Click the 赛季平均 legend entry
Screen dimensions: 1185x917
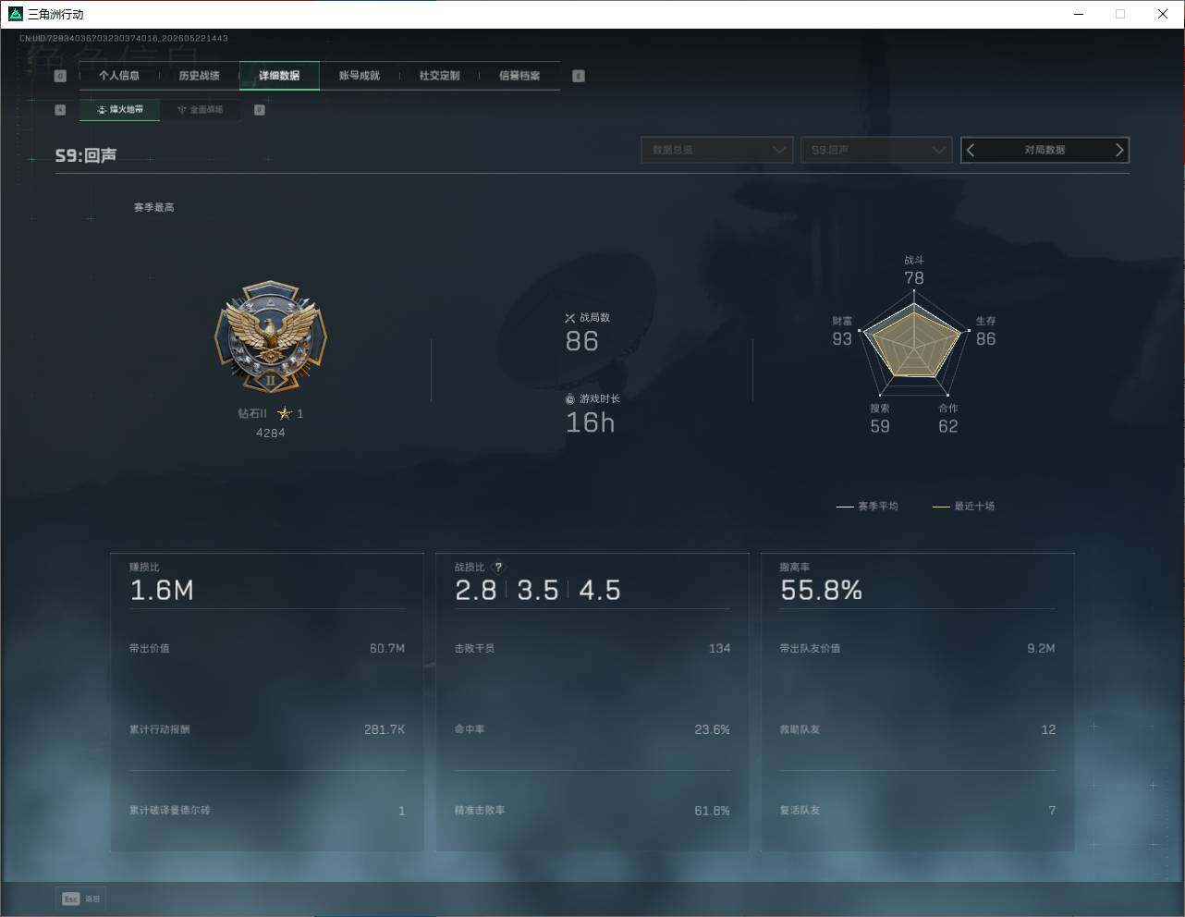tap(867, 507)
